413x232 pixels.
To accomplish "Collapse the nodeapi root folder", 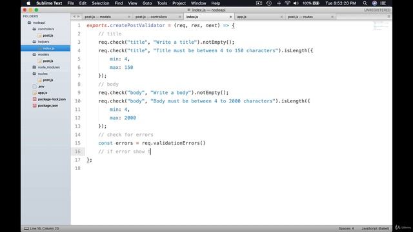I will [30, 23].
